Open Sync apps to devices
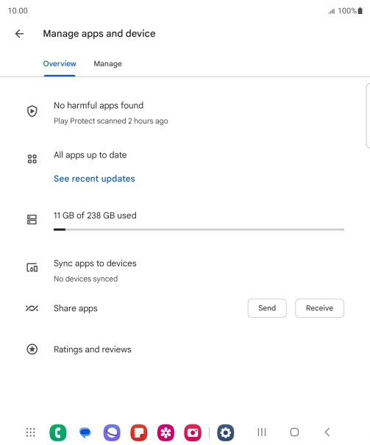The image size is (370, 445). coord(185,271)
